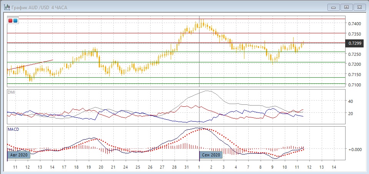Click the Авг 2020 month marker

pyautogui.click(x=18, y=155)
